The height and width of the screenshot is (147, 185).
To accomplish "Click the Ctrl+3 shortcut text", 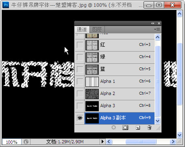I will click(145, 45).
